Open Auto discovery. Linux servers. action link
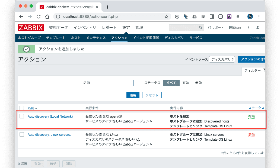Image resolution: width=280 pixels, height=168 pixels. (x=49, y=135)
